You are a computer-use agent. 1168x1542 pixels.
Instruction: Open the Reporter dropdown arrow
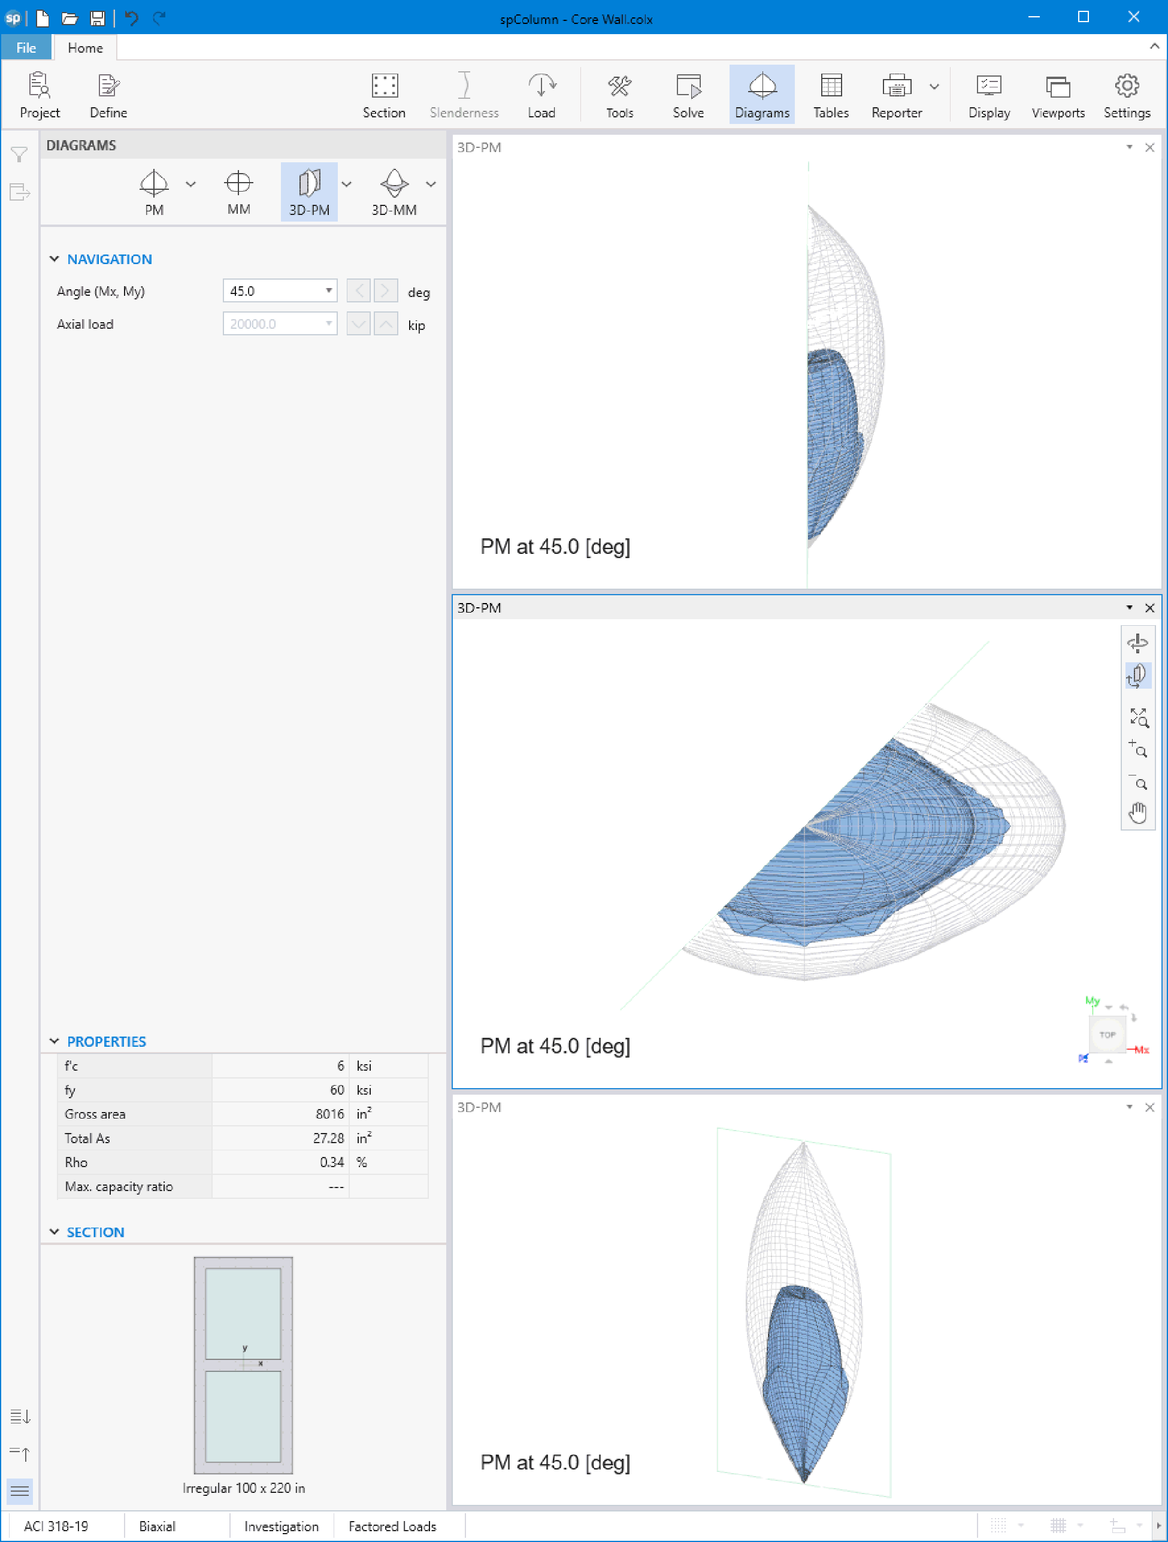[934, 87]
